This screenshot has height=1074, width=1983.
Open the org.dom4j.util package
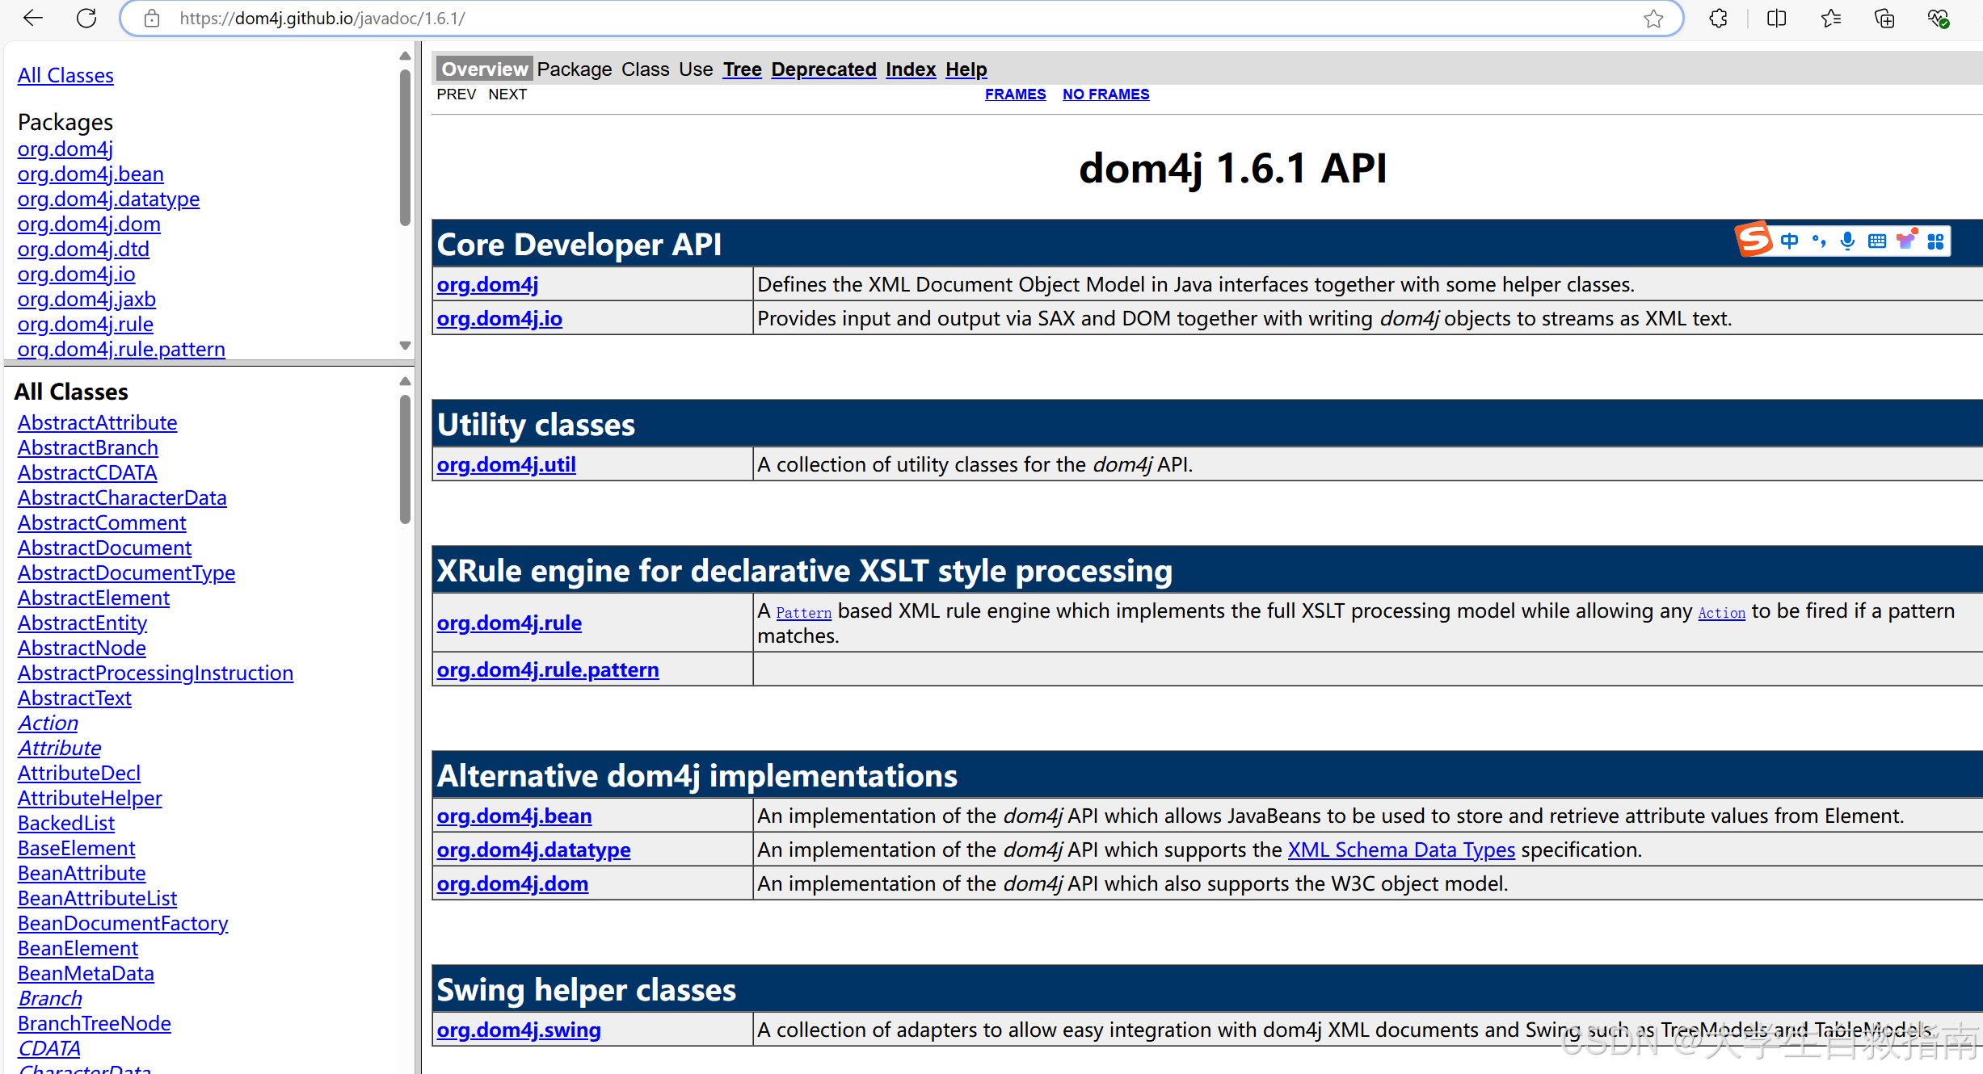[x=506, y=464]
